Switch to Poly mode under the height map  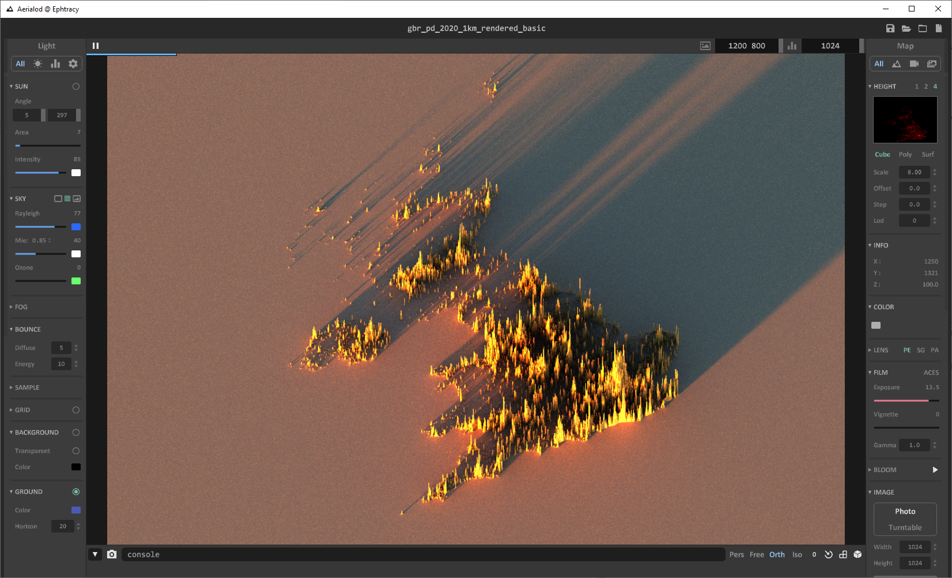point(905,154)
